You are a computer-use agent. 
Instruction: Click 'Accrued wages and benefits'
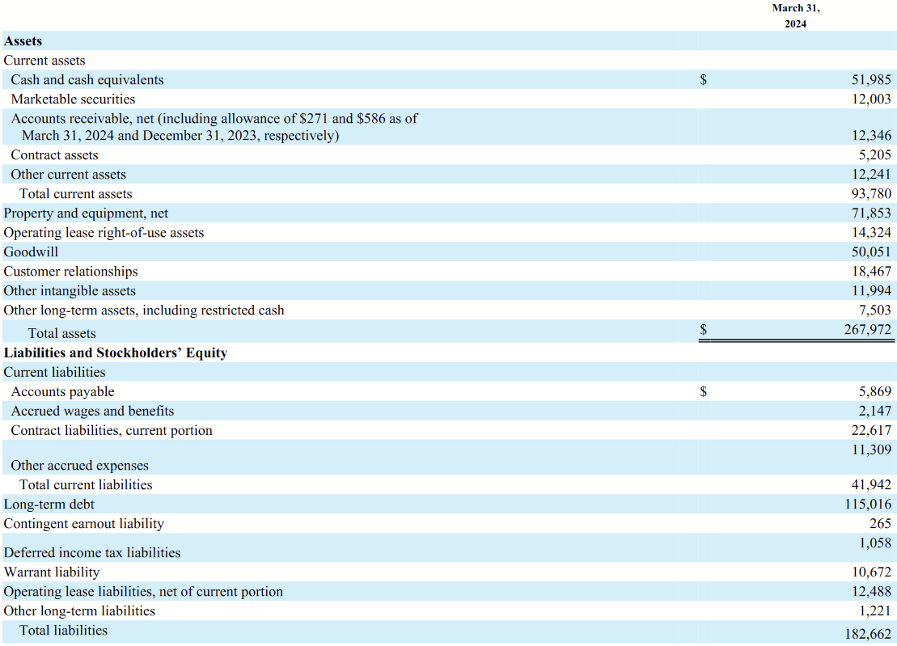92,411
